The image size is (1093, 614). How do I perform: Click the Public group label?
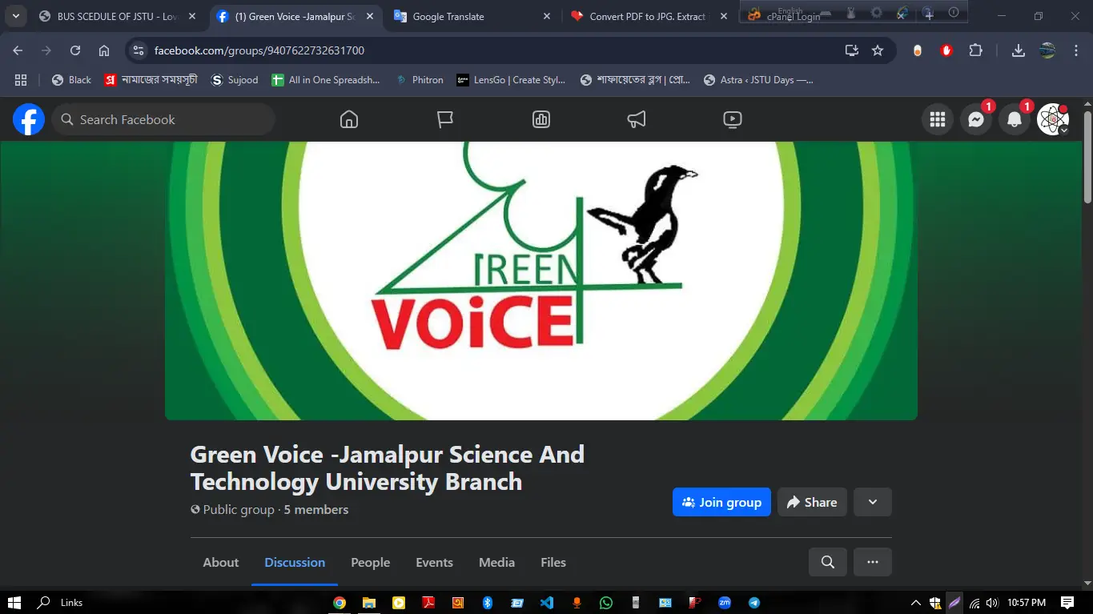239,510
